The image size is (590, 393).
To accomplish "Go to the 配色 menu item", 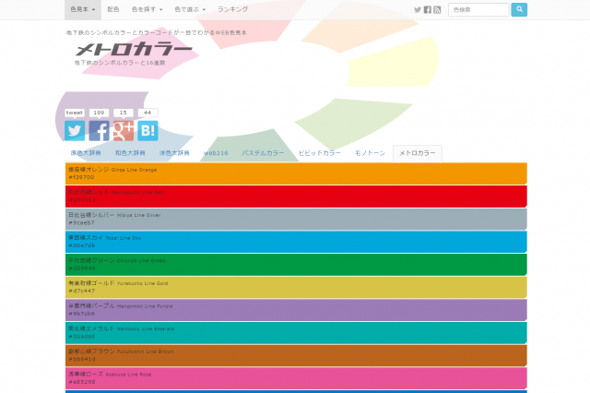I will [x=113, y=9].
